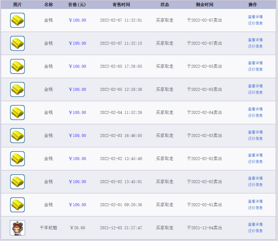The image size is (278, 241).
Task: Click the timestamp 2022-02-01 09:20:36
Action: pos(121,205)
